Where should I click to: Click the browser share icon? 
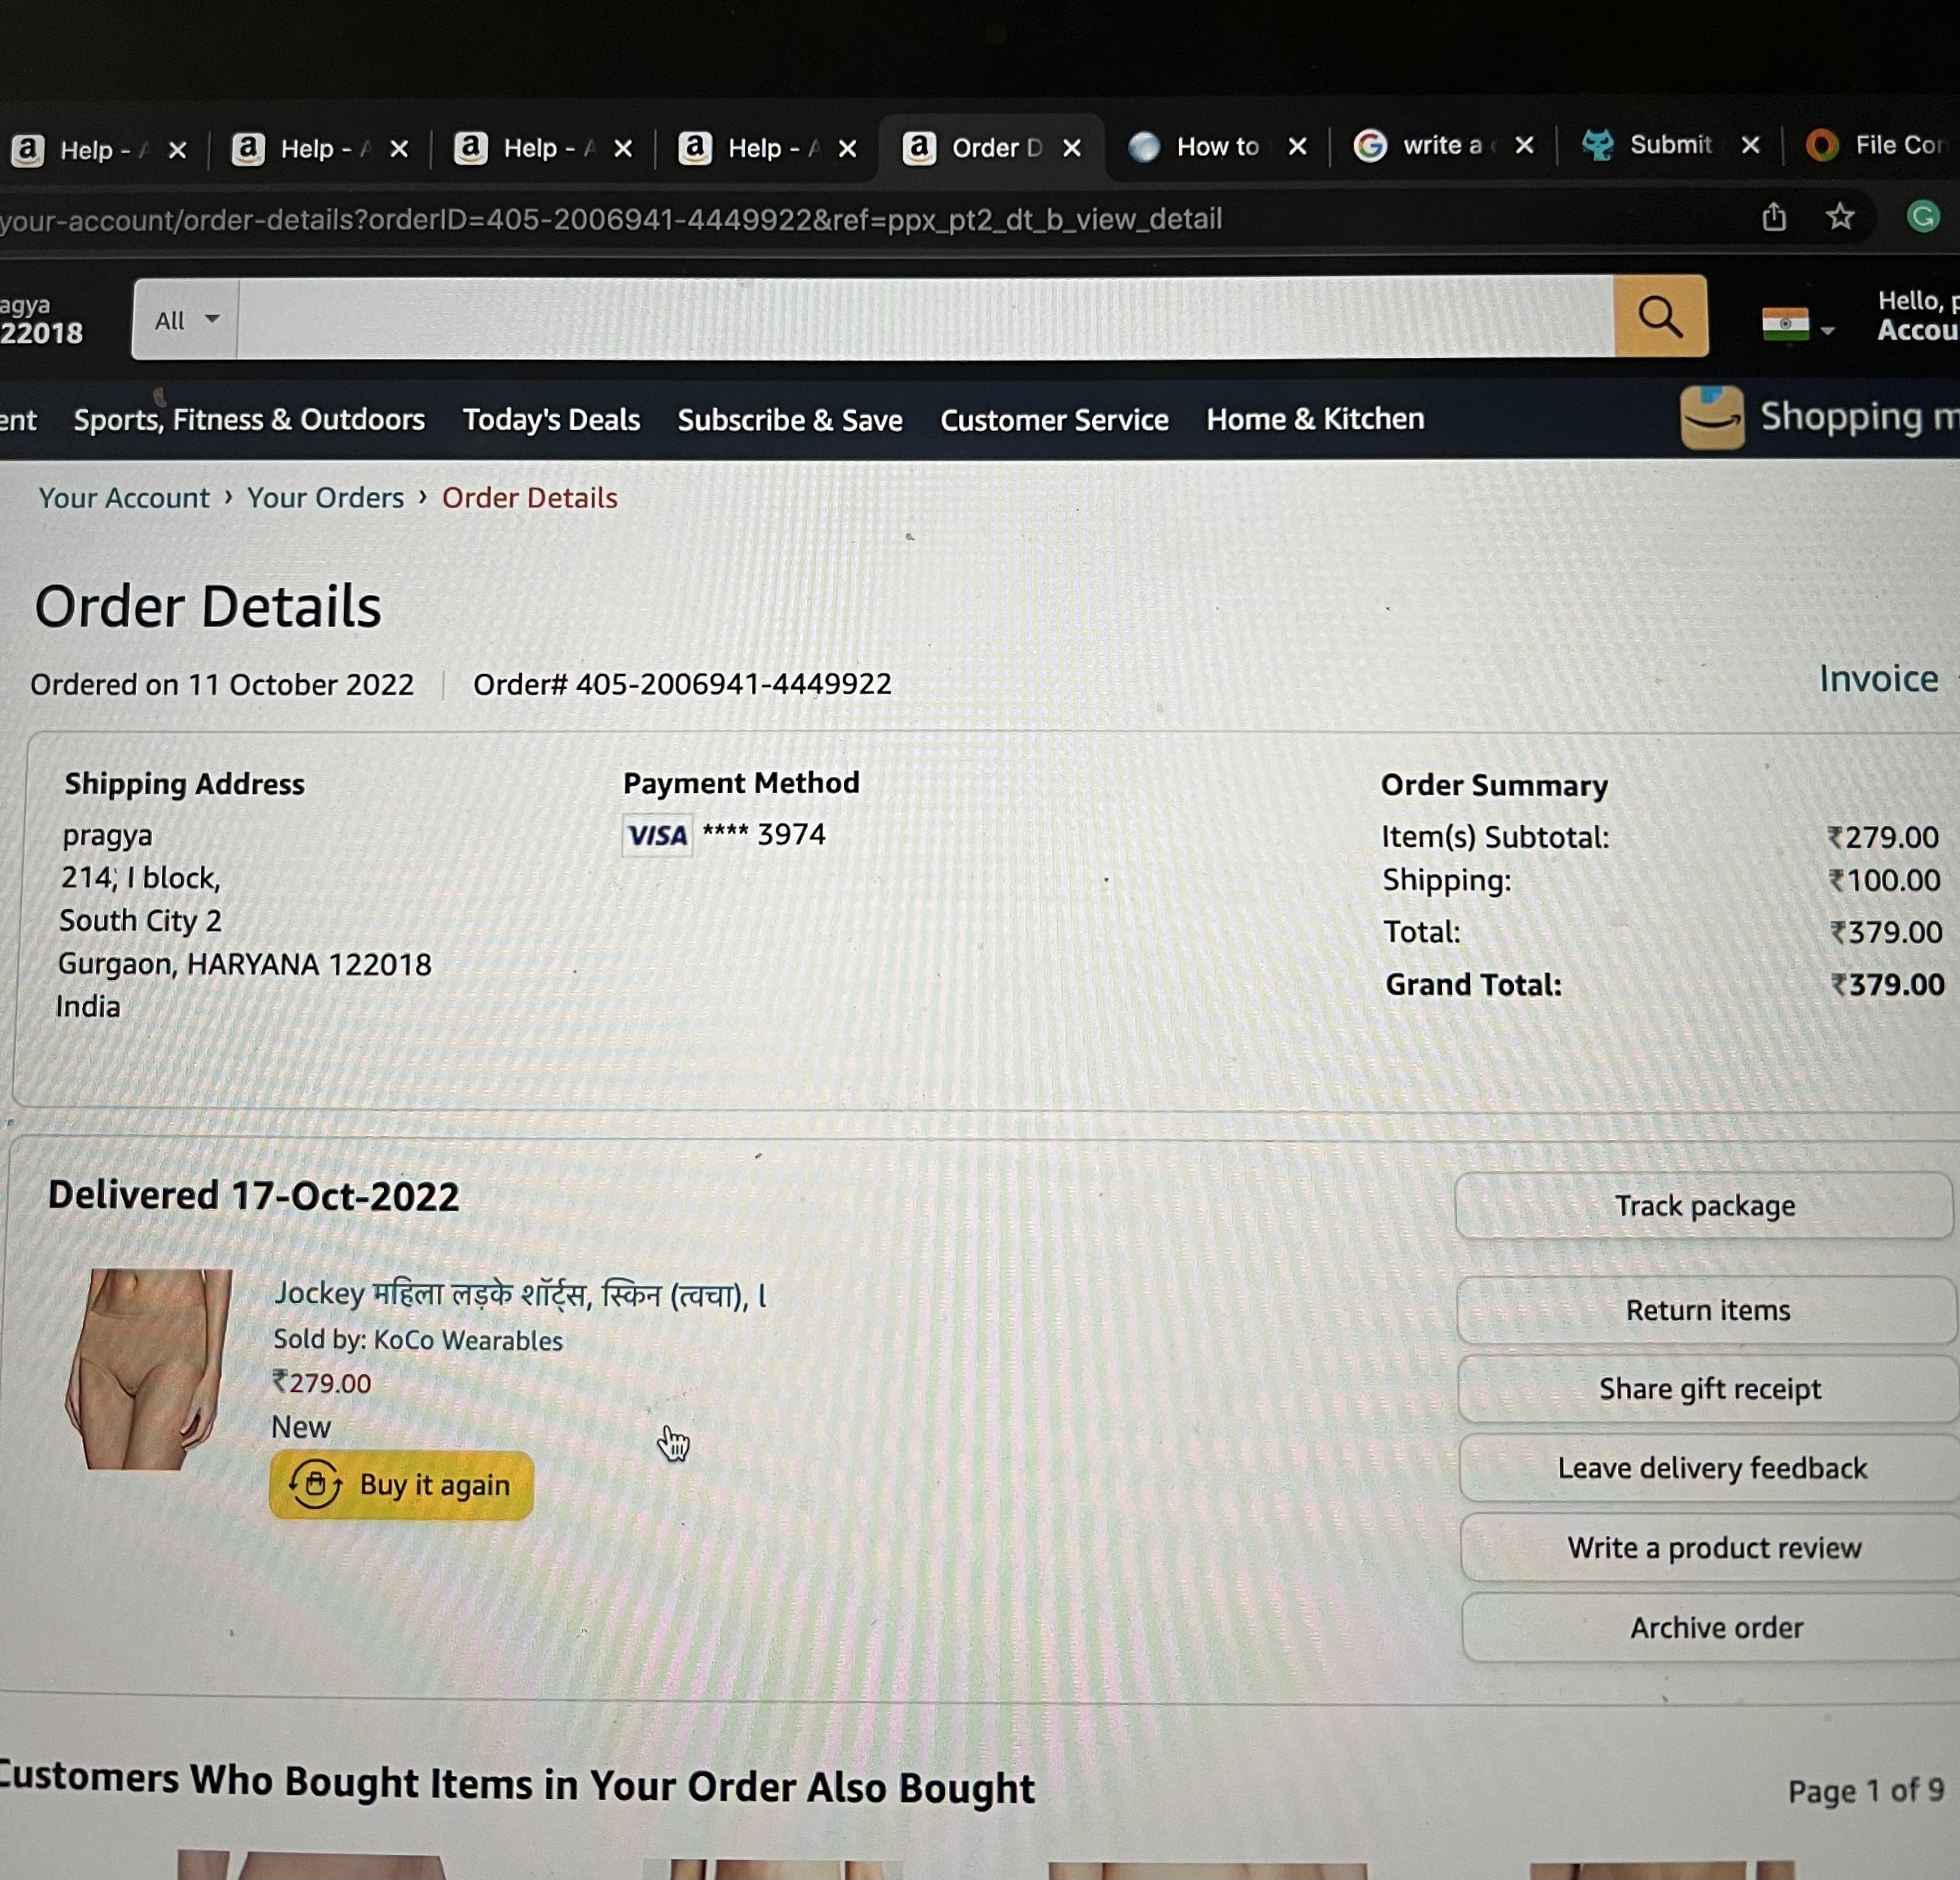(1774, 216)
